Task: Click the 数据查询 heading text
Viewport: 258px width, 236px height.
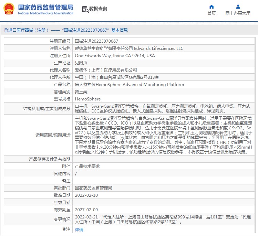Action: (x=98, y=9)
